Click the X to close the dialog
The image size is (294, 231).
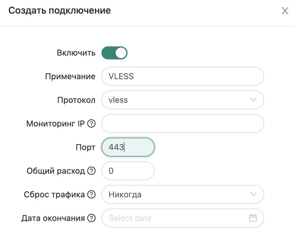click(285, 11)
